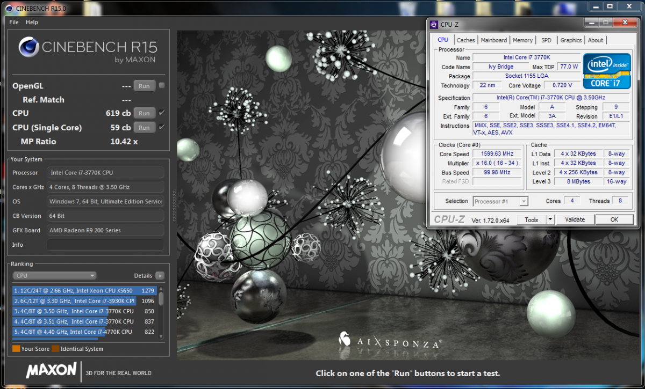Click the Cinebench R15 sphere logo
Screen dimensions: 645x389
28,47
